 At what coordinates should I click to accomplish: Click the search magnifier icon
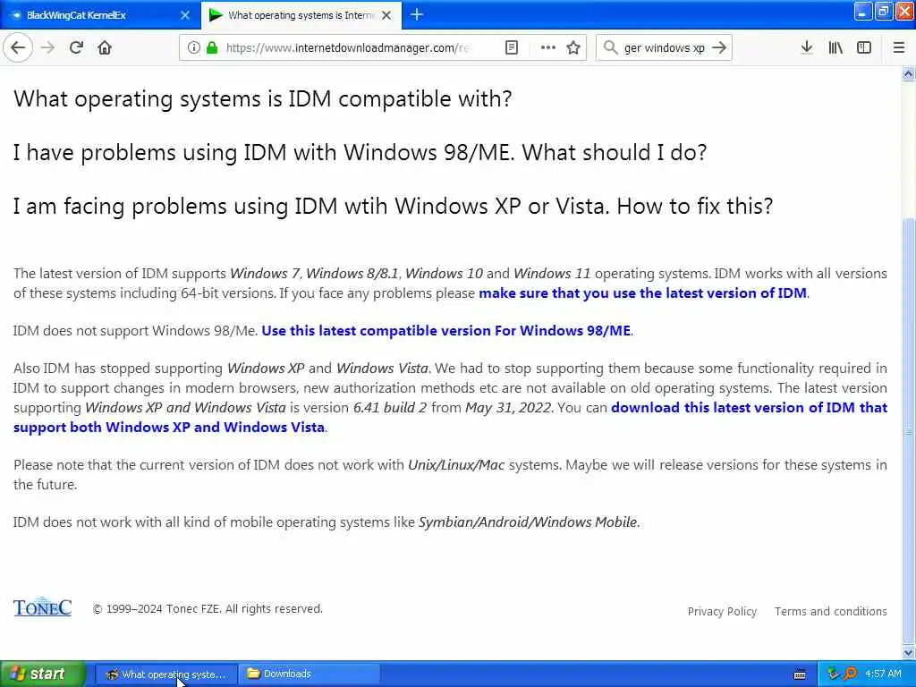[x=610, y=48]
